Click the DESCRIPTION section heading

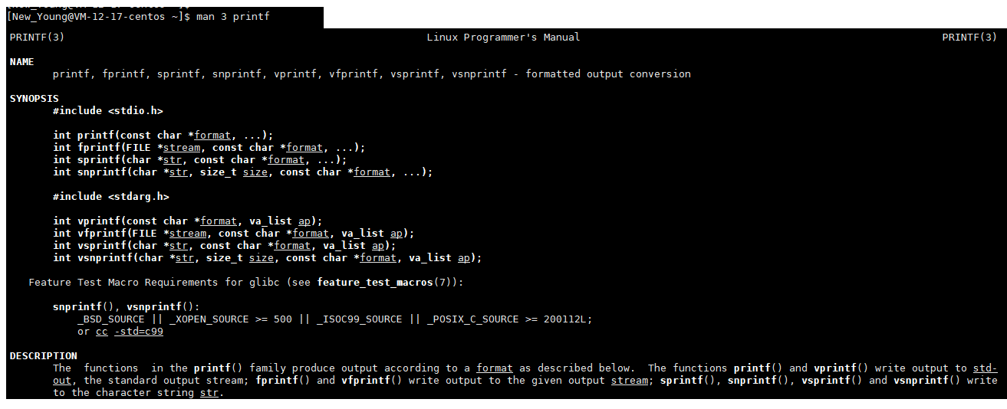click(43, 356)
